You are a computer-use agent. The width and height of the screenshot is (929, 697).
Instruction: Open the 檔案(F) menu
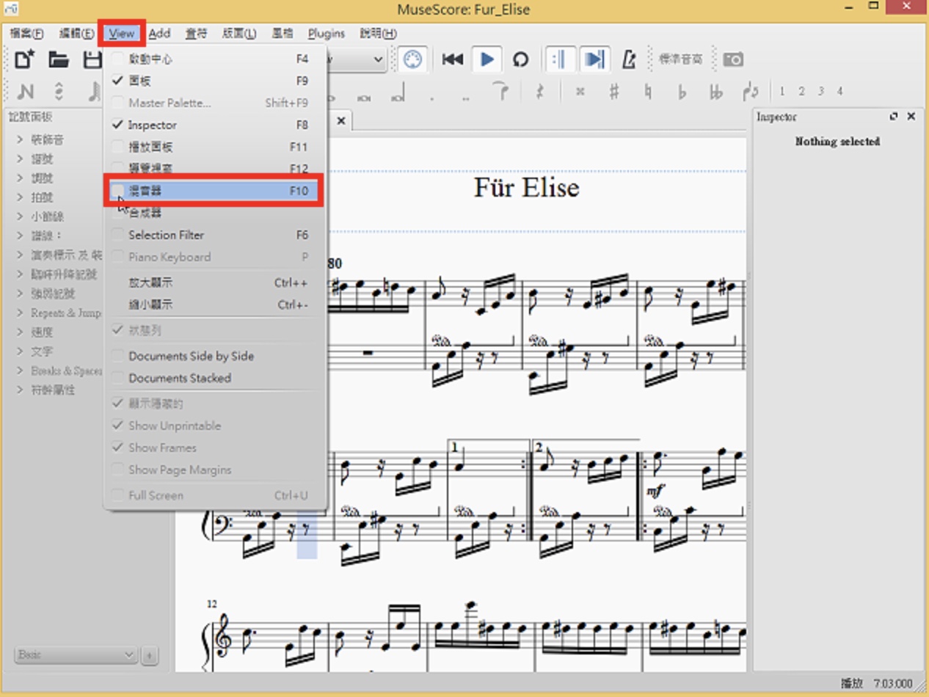(27, 33)
